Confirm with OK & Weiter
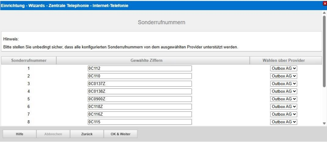Screen dimensions: 327x142 click(120, 134)
